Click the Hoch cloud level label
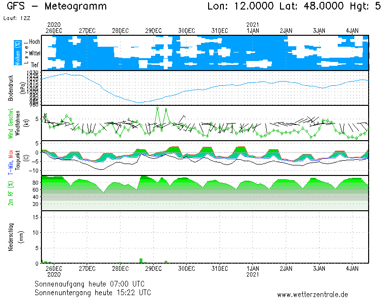 coord(34,41)
